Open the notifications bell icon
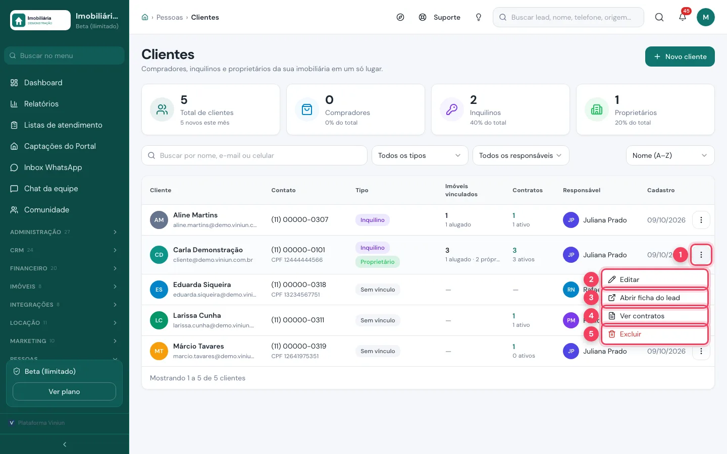 (683, 17)
